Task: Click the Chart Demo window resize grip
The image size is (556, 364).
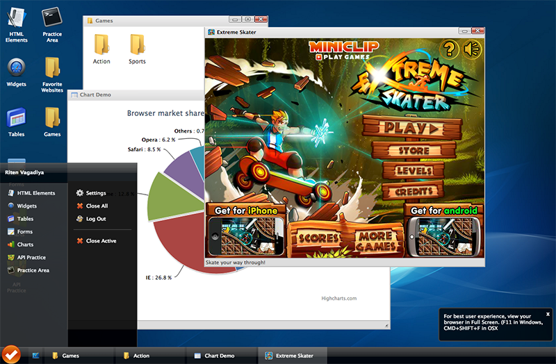Action: [x=386, y=325]
